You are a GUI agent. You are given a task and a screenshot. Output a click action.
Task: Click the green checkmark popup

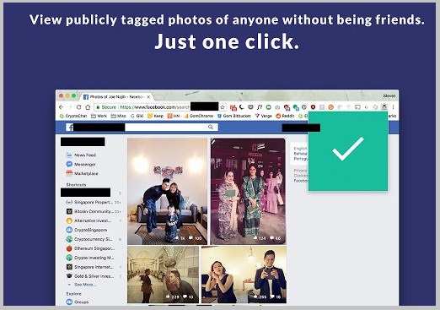(348, 151)
